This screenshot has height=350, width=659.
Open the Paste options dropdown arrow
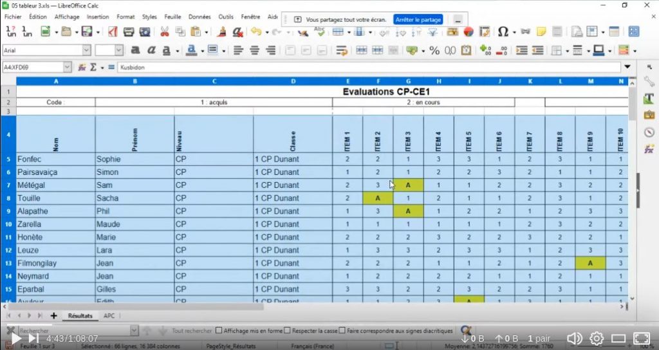click(207, 32)
